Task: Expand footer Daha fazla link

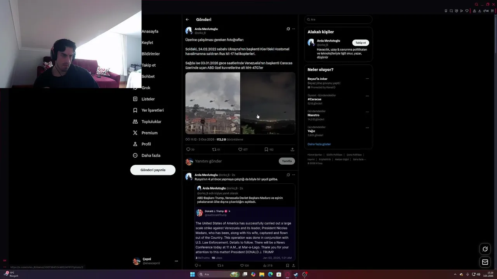Action: [x=359, y=159]
